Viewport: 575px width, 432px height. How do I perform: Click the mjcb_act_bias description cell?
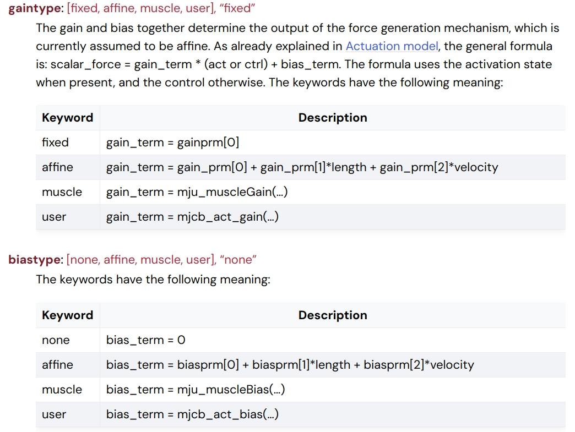click(x=192, y=414)
